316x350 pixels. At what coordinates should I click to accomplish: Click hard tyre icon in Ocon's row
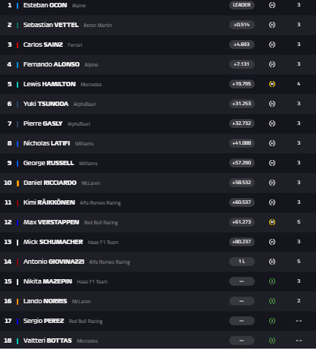tap(272, 5)
